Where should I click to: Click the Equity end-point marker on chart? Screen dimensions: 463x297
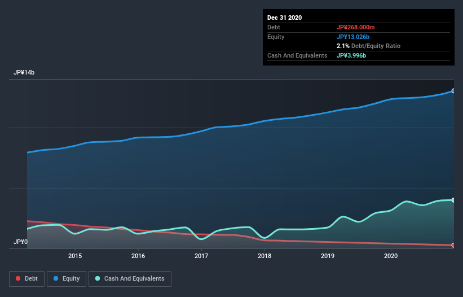(453, 91)
